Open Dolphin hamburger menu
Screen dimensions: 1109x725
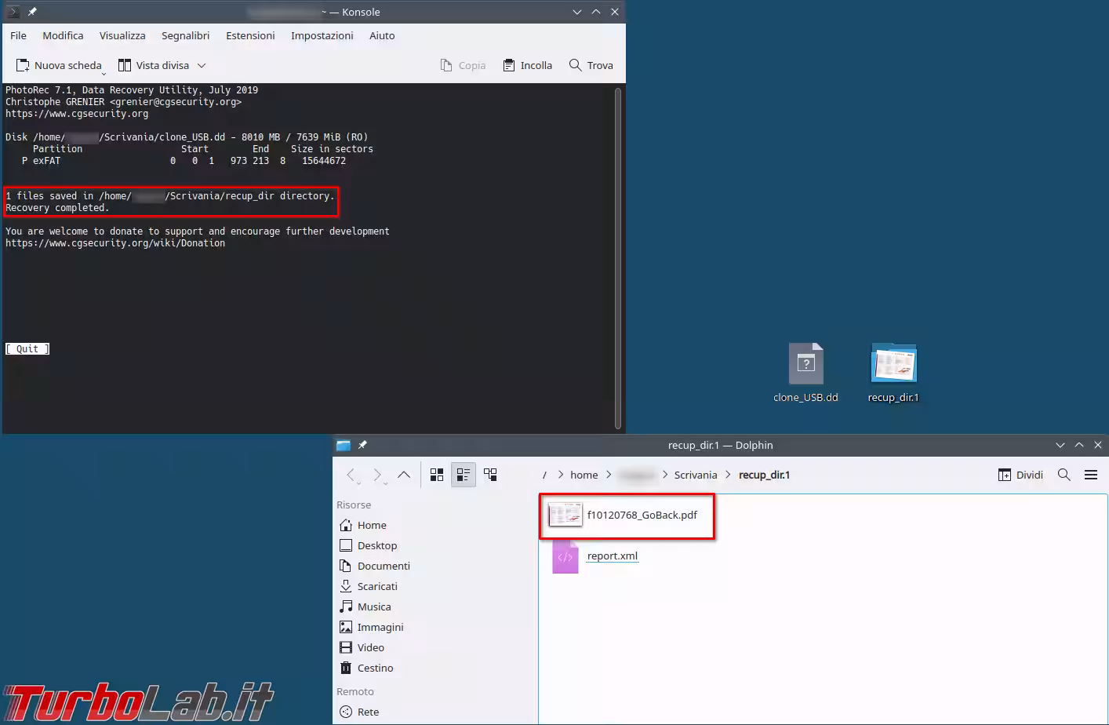[x=1091, y=475]
